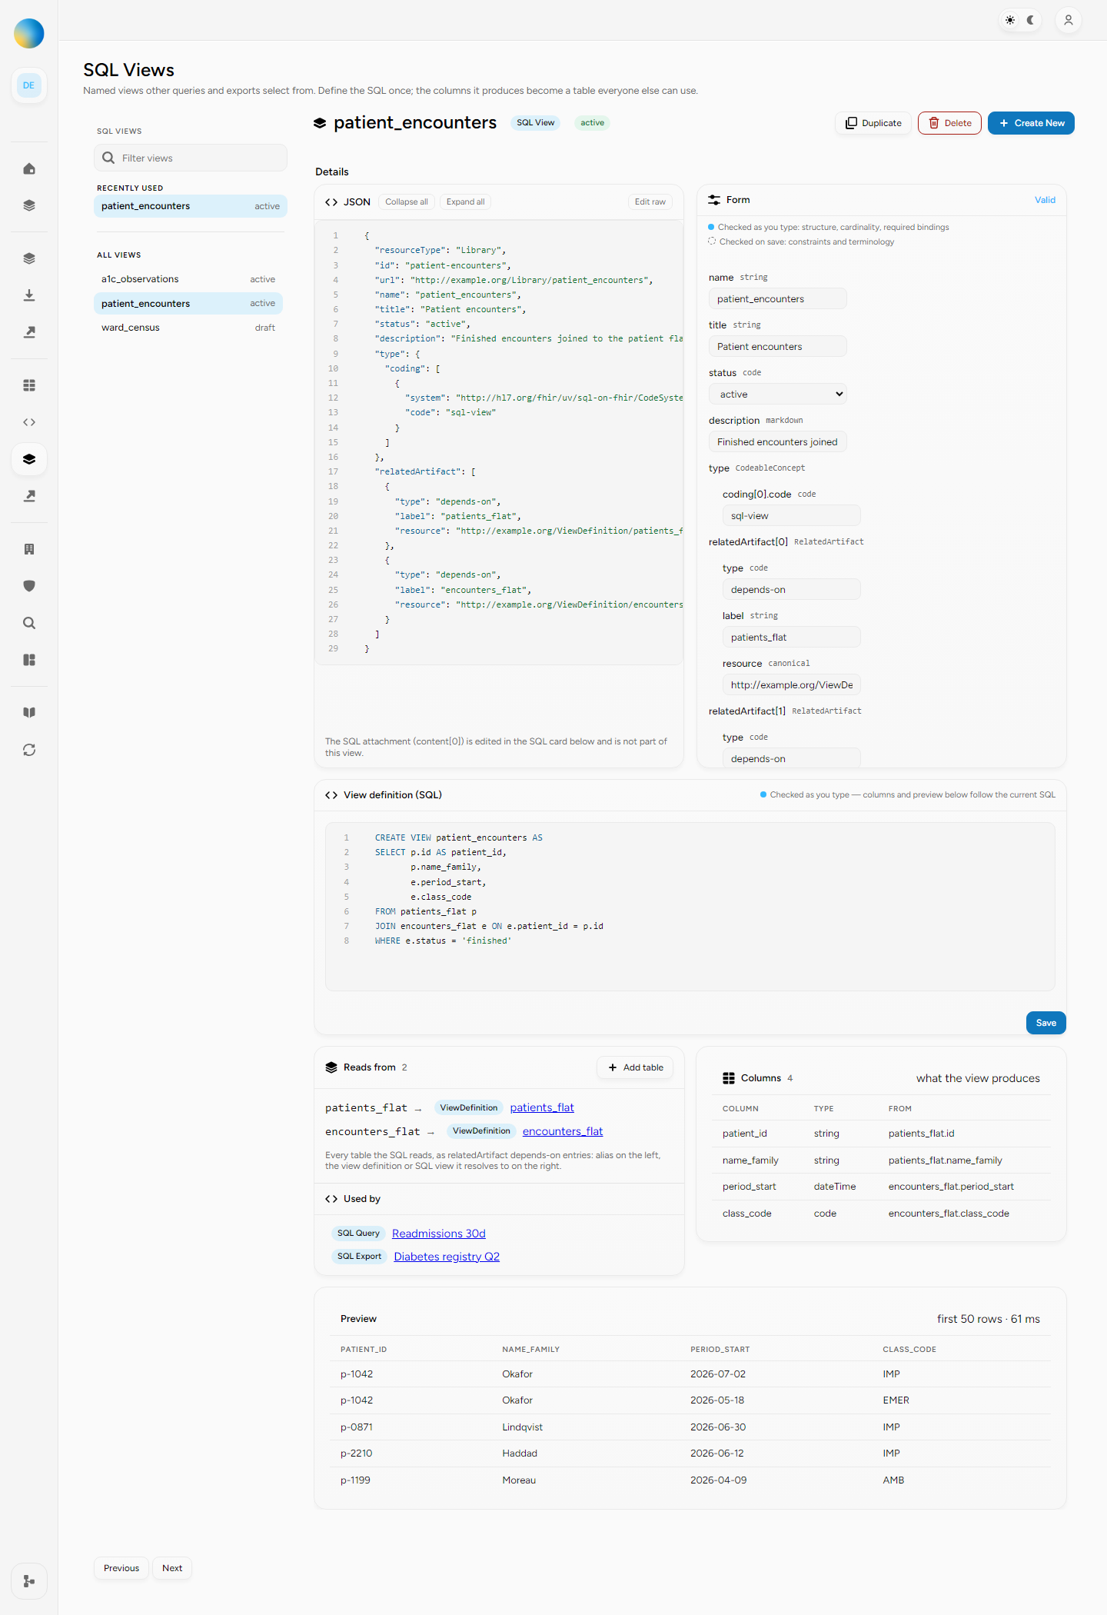Select the a1c_observations view
The image size is (1107, 1615).
click(x=188, y=279)
